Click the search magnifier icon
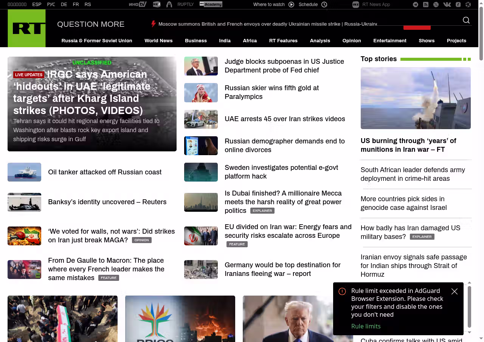Viewport: 484px width, 342px height. pos(466,20)
